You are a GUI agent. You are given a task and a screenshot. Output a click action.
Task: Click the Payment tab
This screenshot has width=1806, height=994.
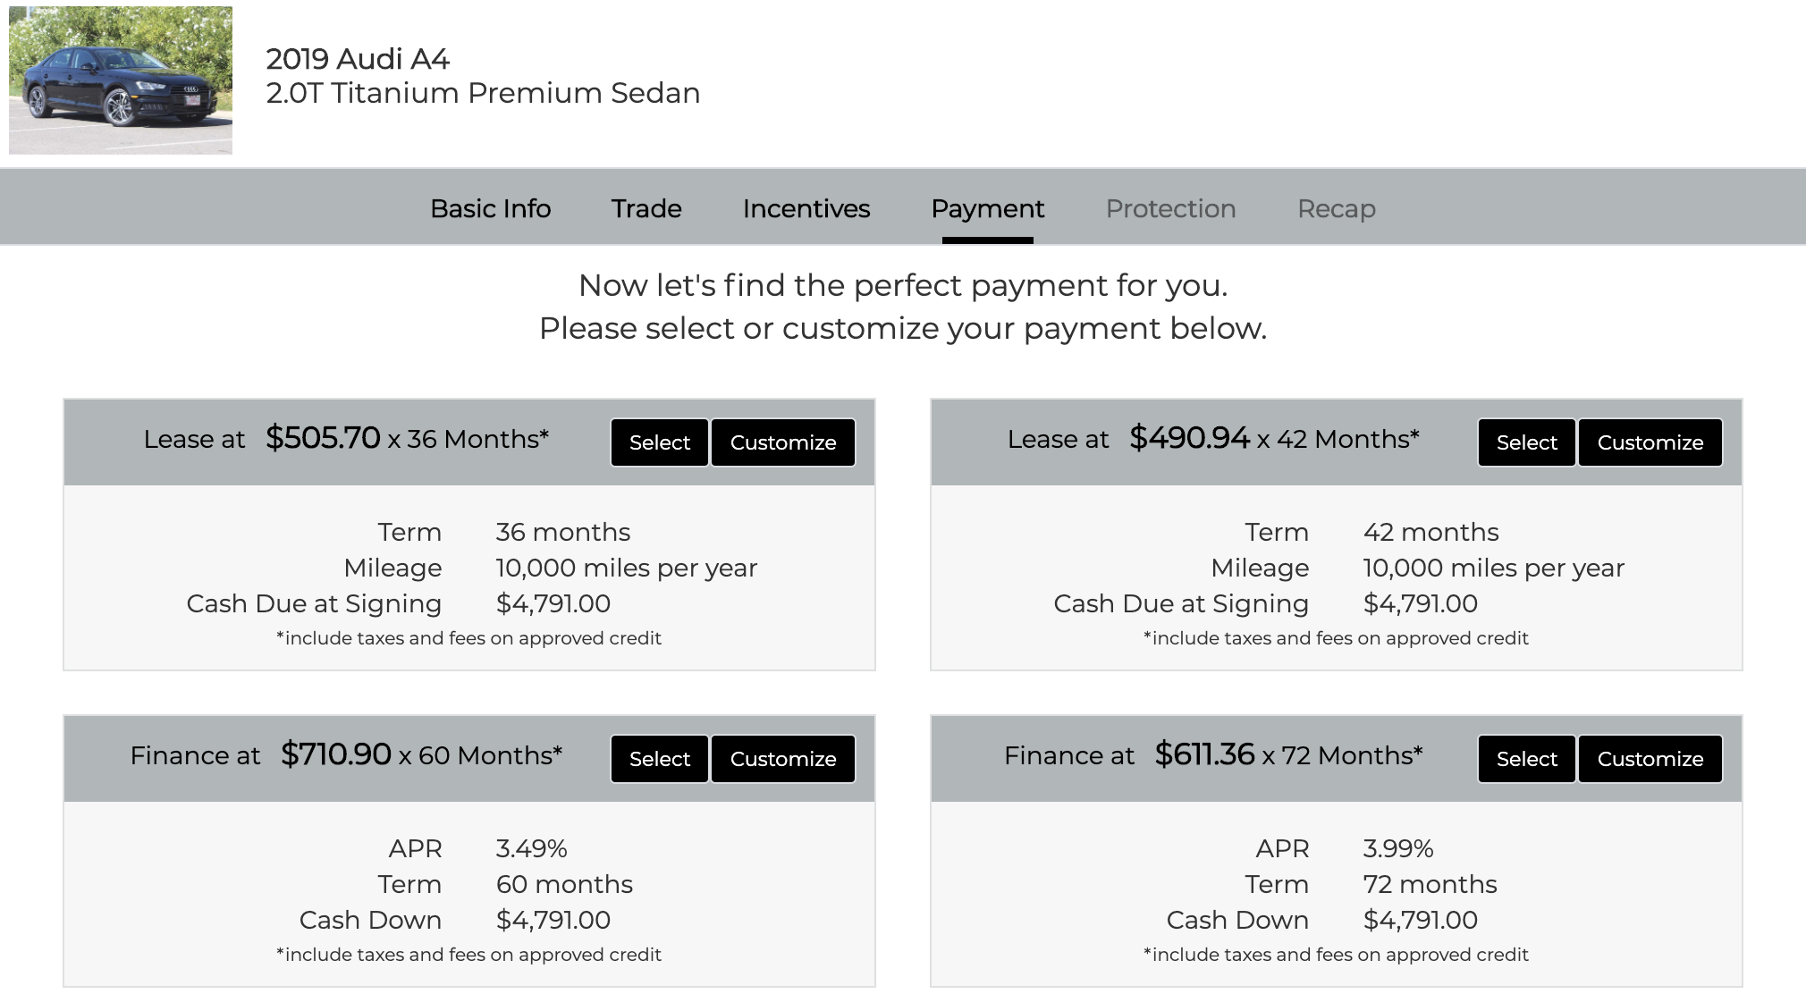click(x=988, y=209)
